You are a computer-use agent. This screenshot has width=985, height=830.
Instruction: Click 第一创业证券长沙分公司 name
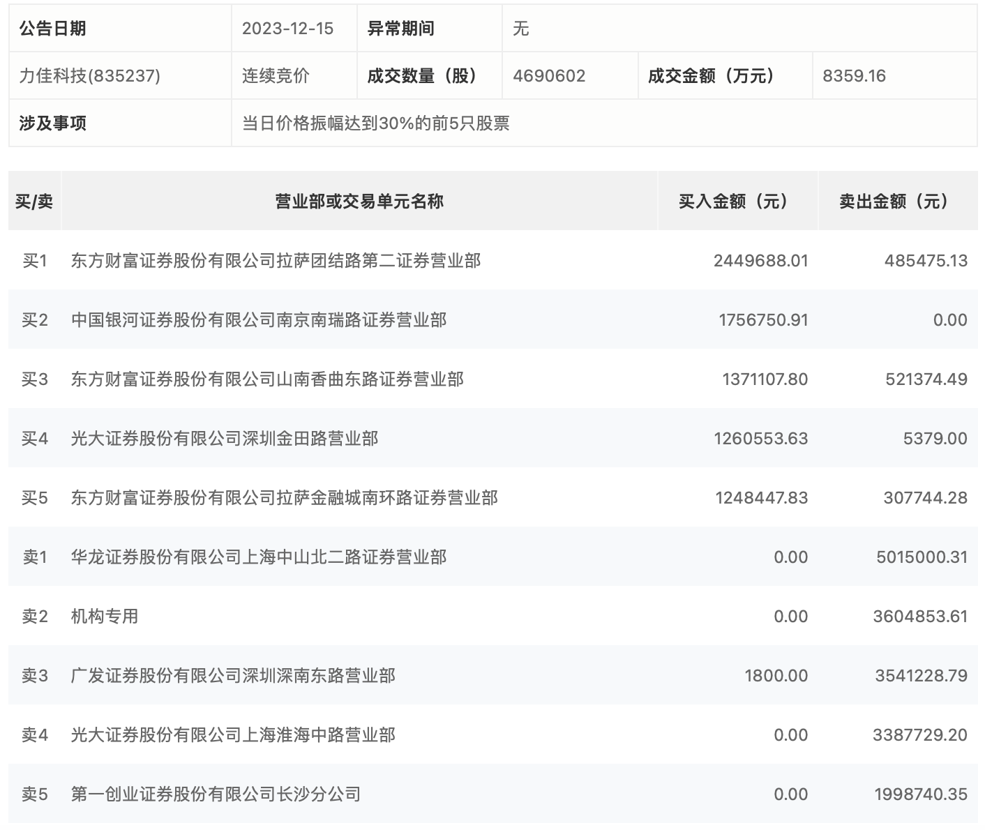click(x=216, y=794)
